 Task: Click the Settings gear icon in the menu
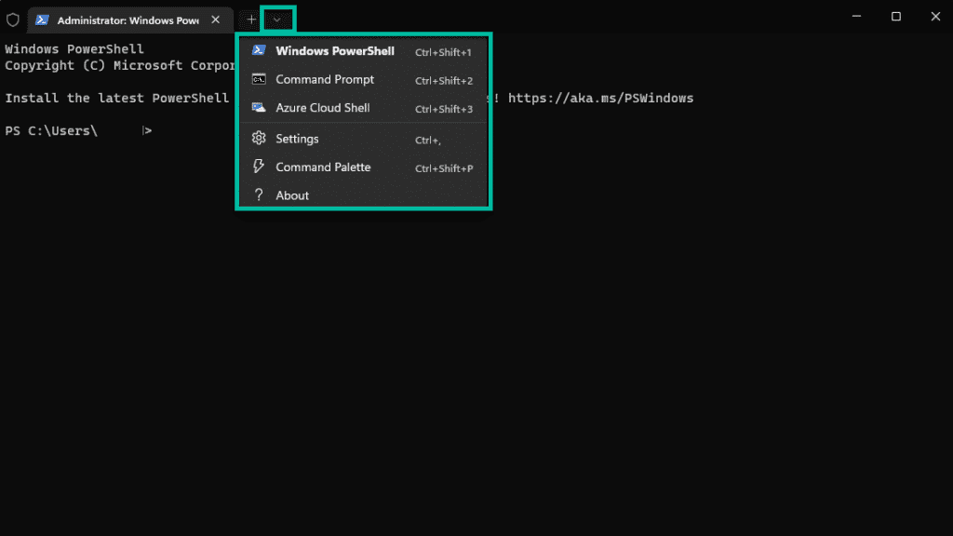click(x=259, y=138)
